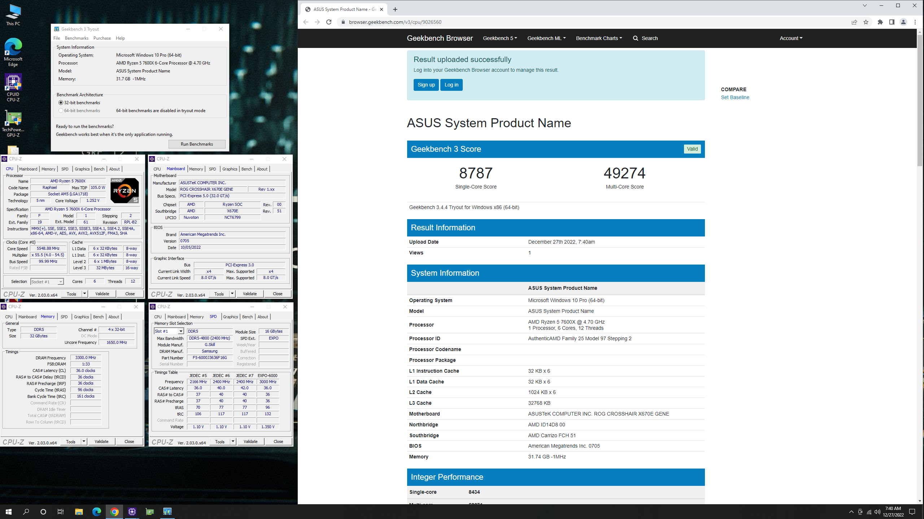
Task: Switch to About tab in SPD window
Action: pyautogui.click(x=263, y=317)
